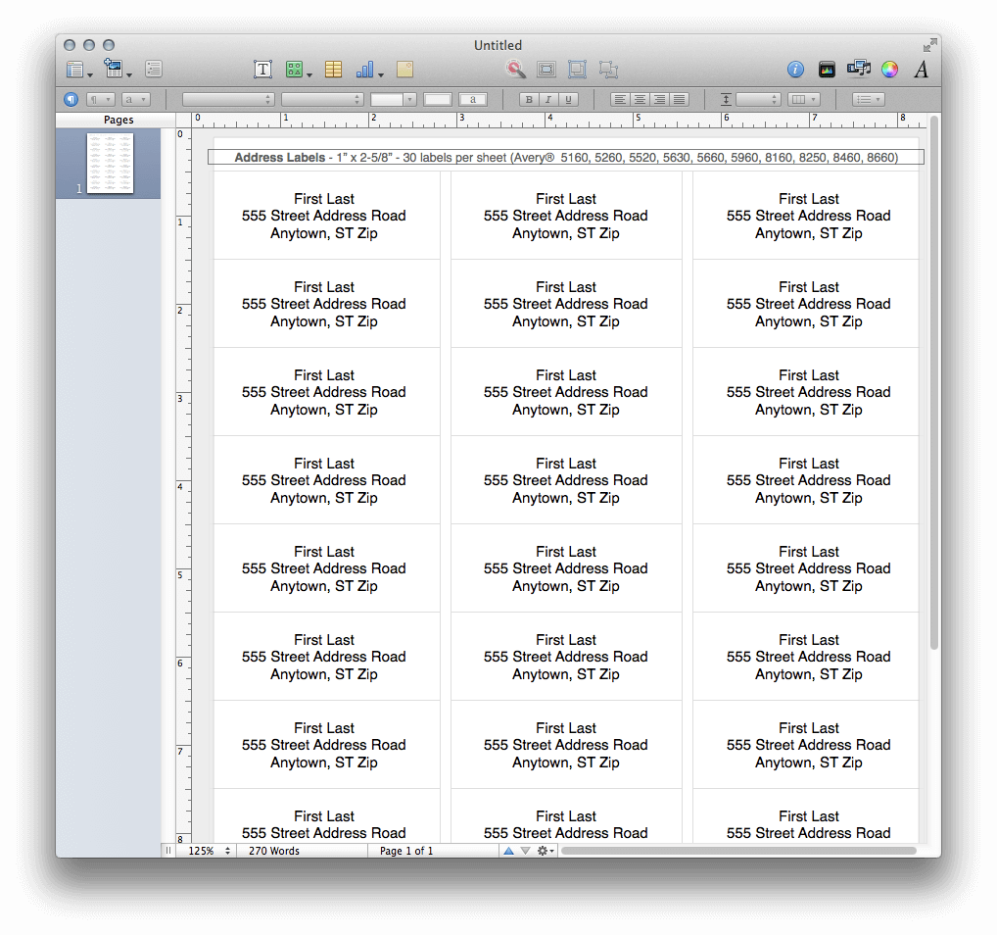Click the horizontal ruler at mark 4
This screenshot has height=935, width=997.
(x=548, y=120)
